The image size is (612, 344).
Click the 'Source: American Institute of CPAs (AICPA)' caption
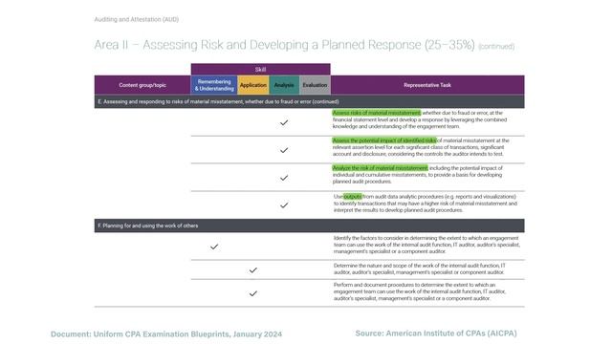point(436,333)
